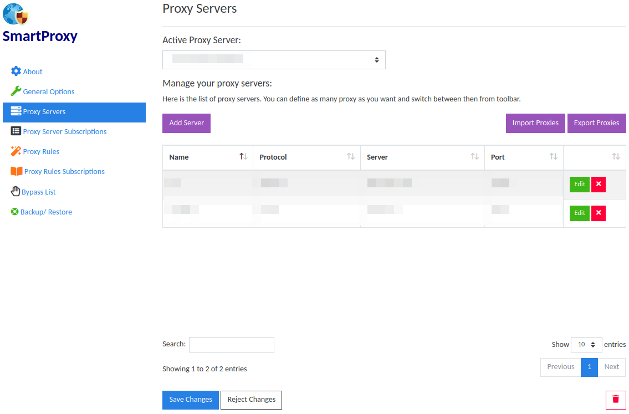This screenshot has width=629, height=414.
Task: Focus the Search input field
Action: point(231,345)
